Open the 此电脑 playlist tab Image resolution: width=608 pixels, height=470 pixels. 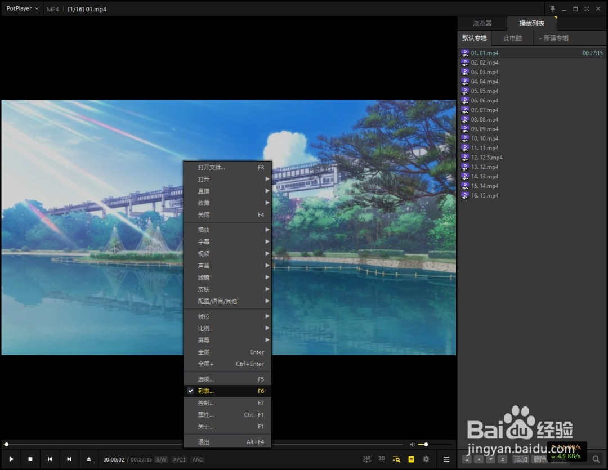513,38
